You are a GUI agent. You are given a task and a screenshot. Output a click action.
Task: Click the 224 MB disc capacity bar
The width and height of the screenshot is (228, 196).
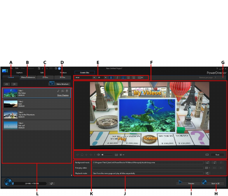[29, 183]
